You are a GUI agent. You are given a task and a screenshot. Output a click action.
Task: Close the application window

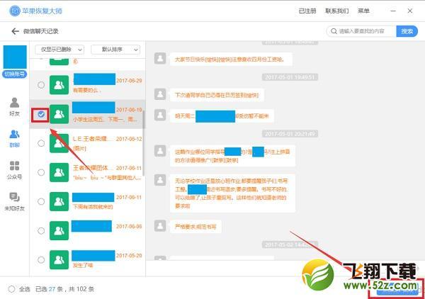pyautogui.click(x=410, y=11)
